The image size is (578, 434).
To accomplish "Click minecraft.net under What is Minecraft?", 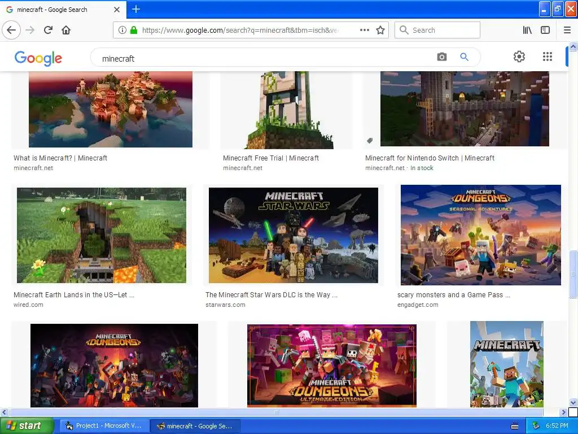I will click(x=33, y=168).
